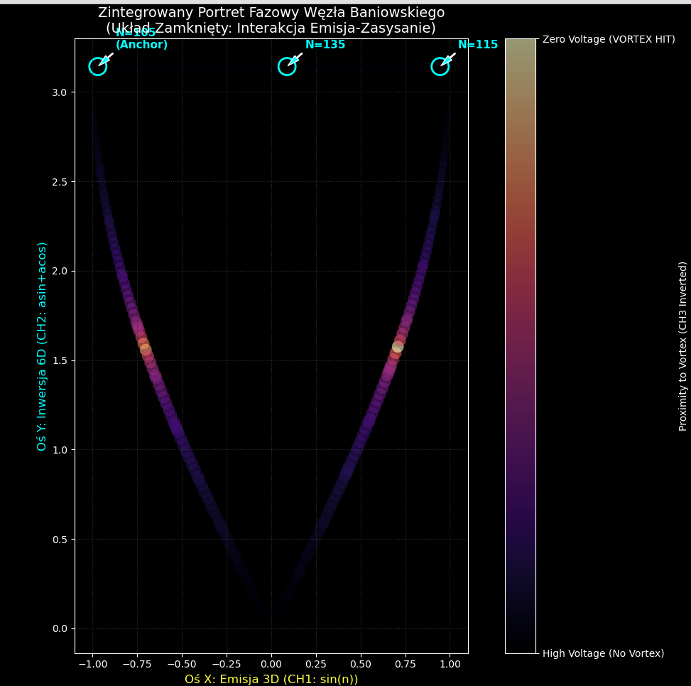Click the white arrow pointing to N=115 marker
Image resolution: width=691 pixels, height=686 pixels.
(x=449, y=58)
